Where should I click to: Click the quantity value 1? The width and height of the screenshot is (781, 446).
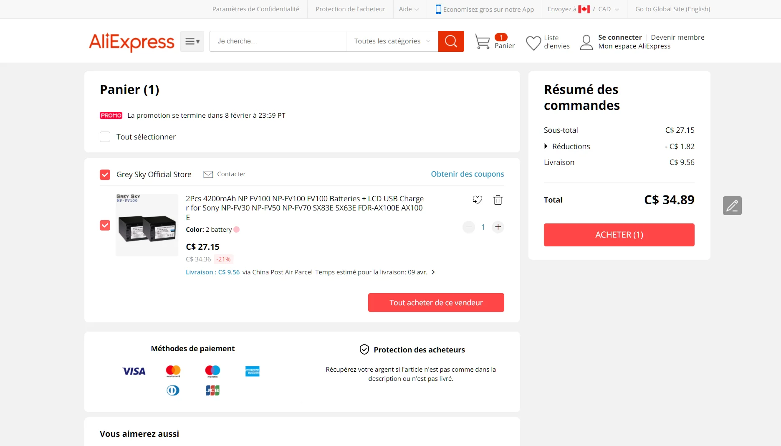tap(483, 227)
